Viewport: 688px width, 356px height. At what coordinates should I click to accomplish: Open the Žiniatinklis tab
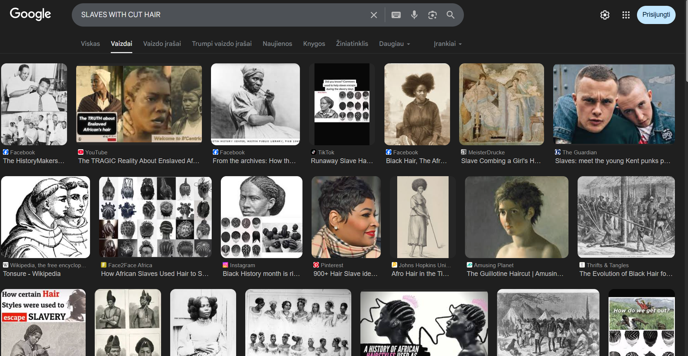point(352,44)
